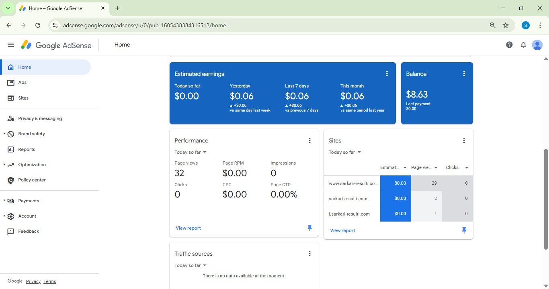549x289 pixels.
Task: Expand the Sites 'Today so far' dropdown
Action: click(x=345, y=153)
